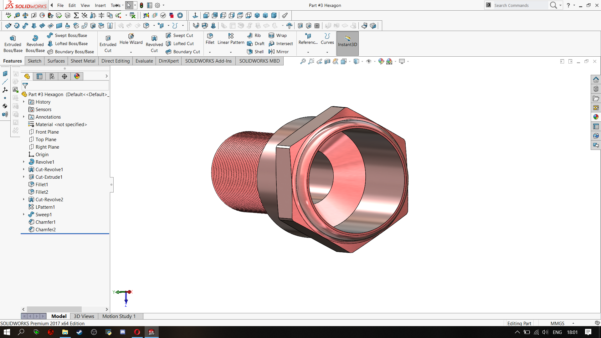Expand the Sweep1 feature node
The width and height of the screenshot is (601, 338).
click(24, 214)
